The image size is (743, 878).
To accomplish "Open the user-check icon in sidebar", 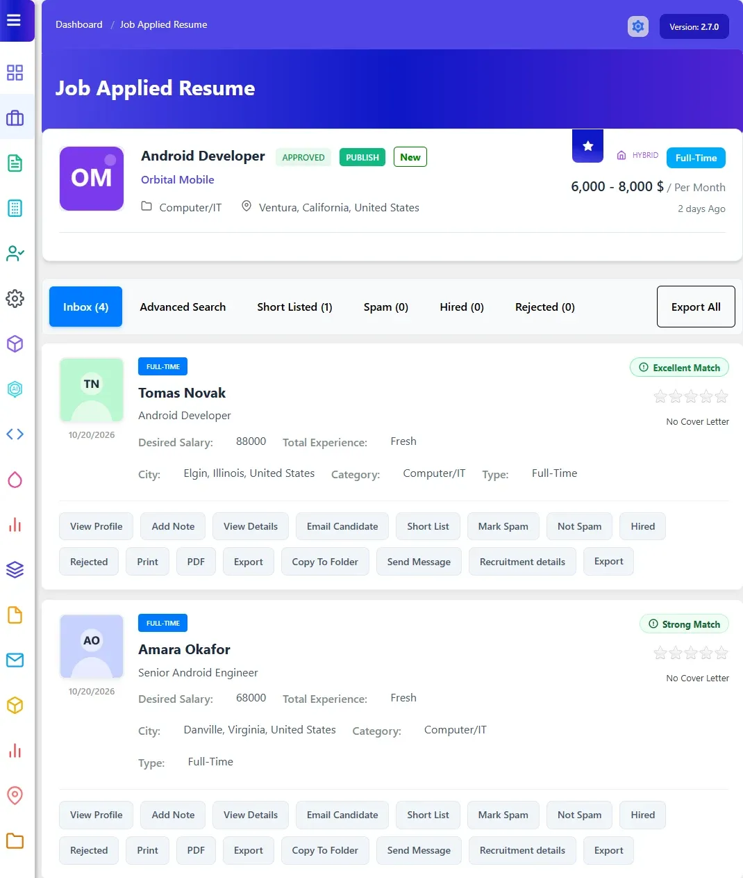I will click(x=15, y=253).
